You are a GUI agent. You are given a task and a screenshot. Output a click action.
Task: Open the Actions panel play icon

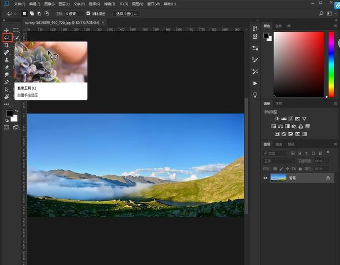point(255,83)
